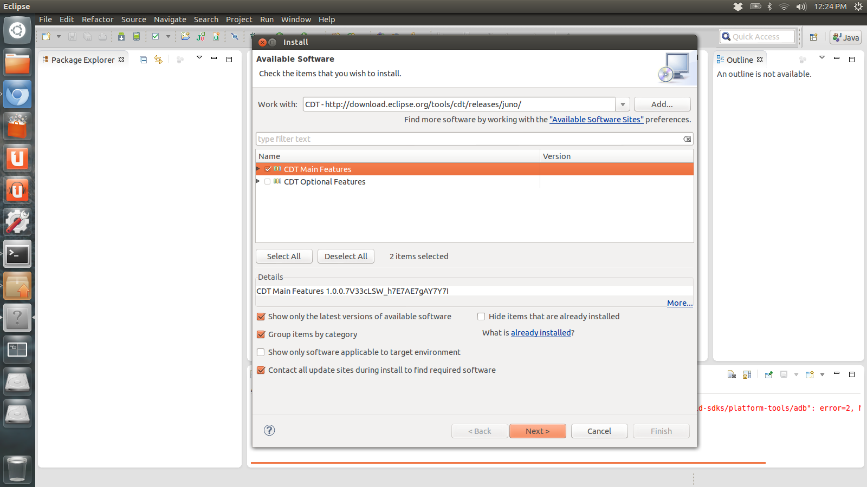Expand CDT Main Features tree node
This screenshot has width=867, height=487.
pos(258,169)
